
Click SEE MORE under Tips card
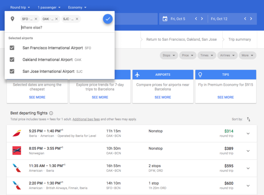point(225,97)
